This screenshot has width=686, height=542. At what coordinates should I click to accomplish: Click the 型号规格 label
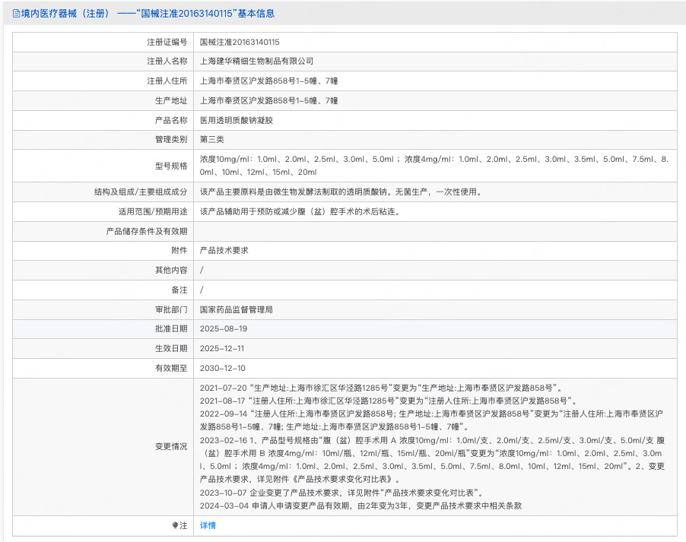click(x=171, y=166)
